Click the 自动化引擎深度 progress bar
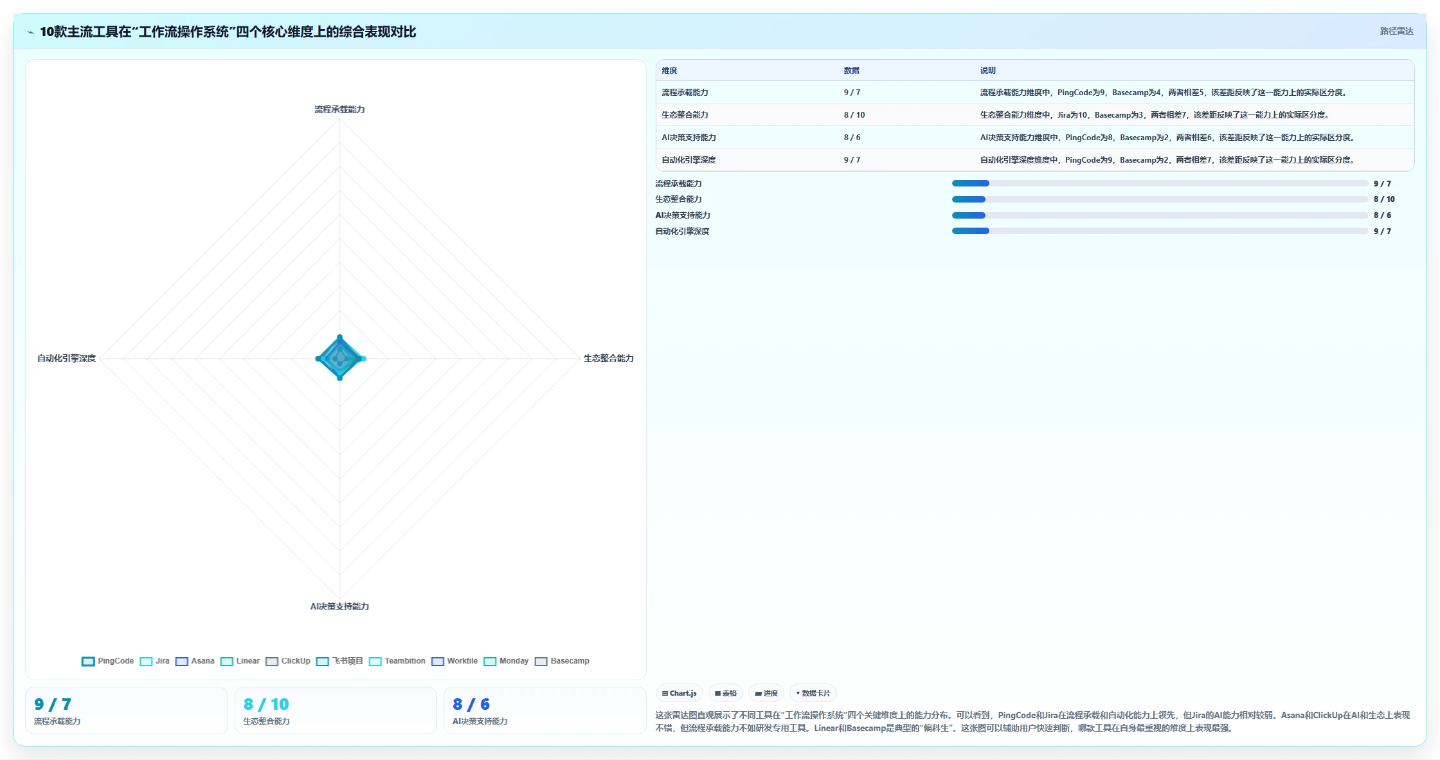Image resolution: width=1440 pixels, height=760 pixels. [x=1160, y=231]
